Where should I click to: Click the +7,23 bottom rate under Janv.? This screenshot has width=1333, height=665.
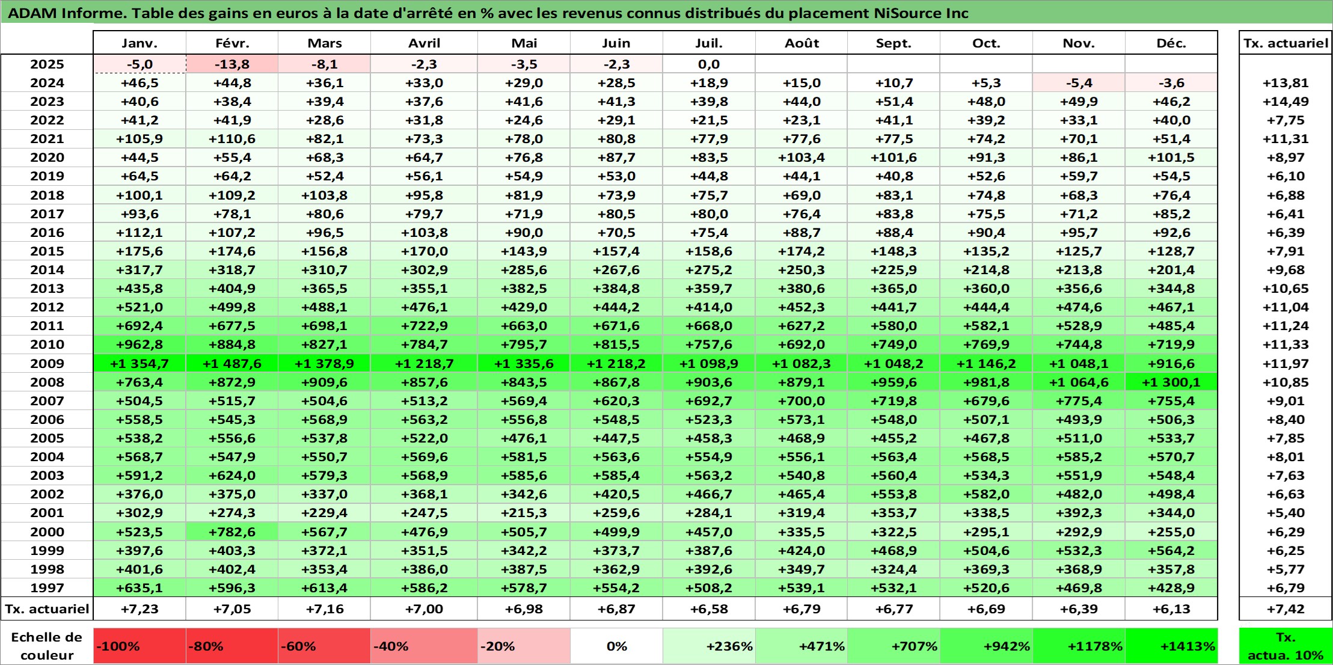coord(139,609)
